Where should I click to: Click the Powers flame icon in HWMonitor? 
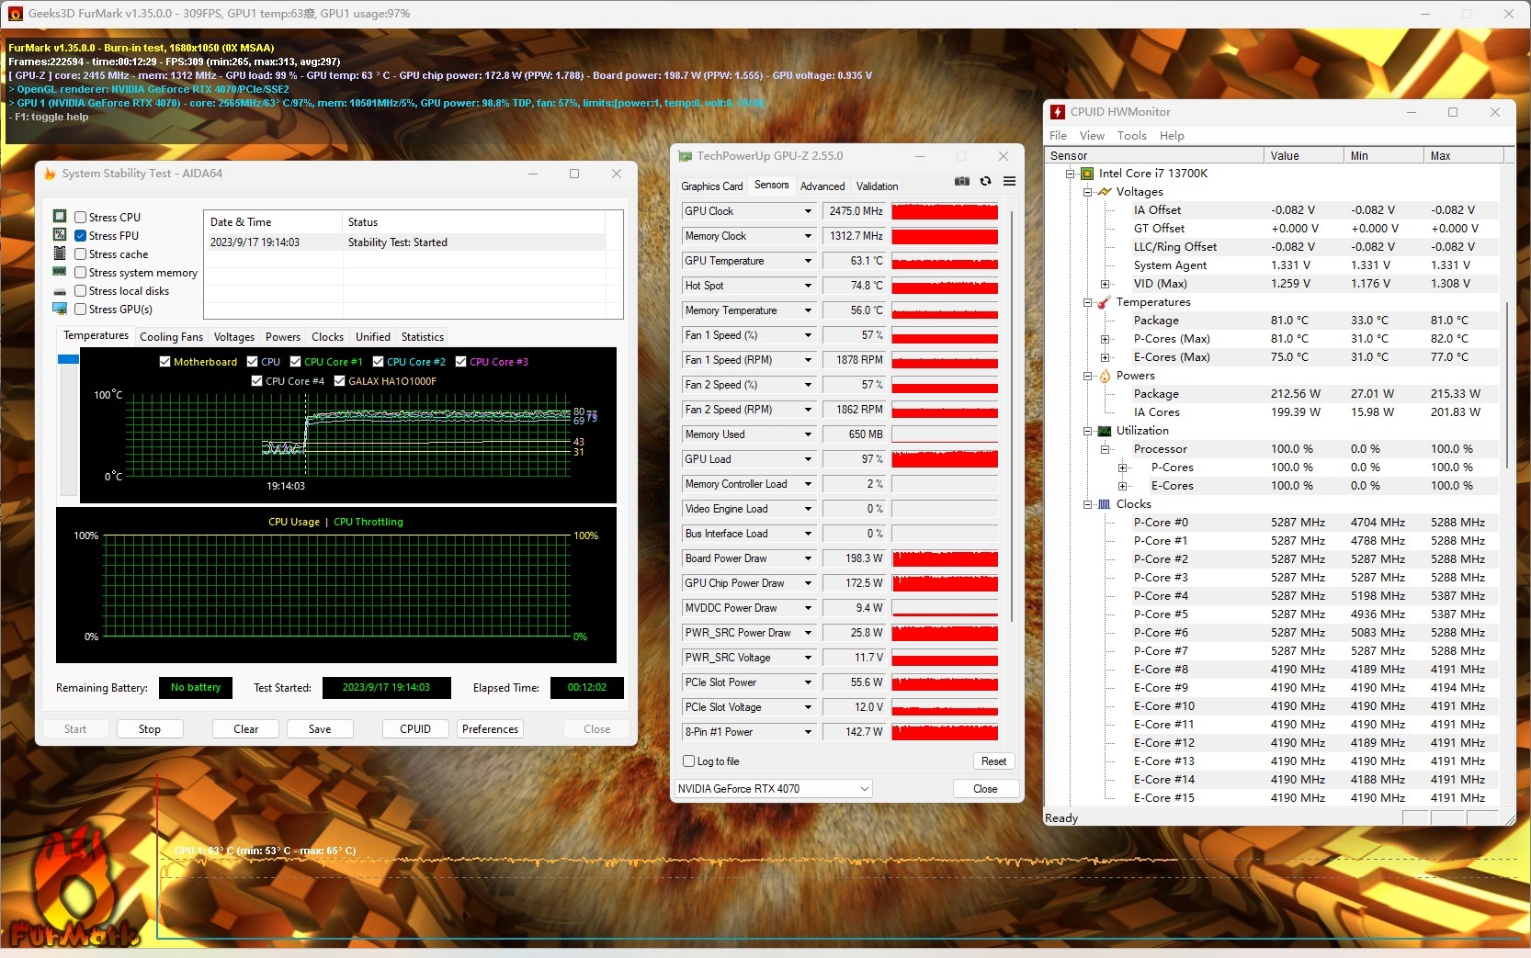[x=1105, y=376]
